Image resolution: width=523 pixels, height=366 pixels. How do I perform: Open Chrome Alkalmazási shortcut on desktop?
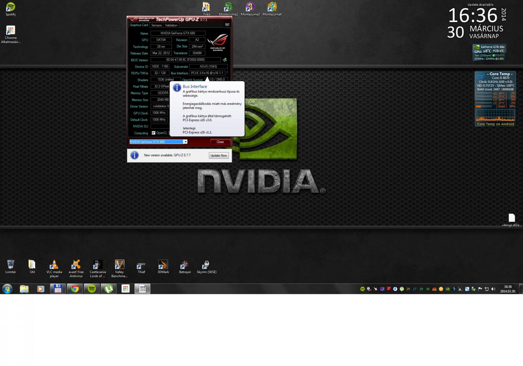(11, 34)
